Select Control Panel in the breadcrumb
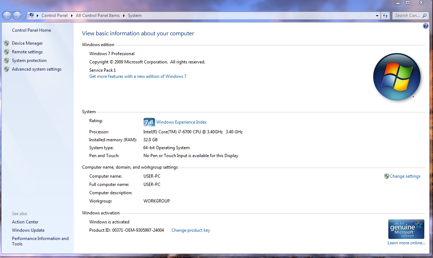 click(x=55, y=15)
